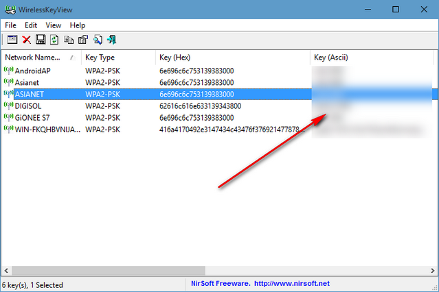Open the View menu
The image size is (439, 292).
pos(54,25)
